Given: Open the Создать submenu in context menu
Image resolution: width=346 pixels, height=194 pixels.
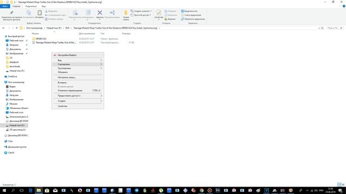Looking at the screenshot, I should pyautogui.click(x=78, y=101).
